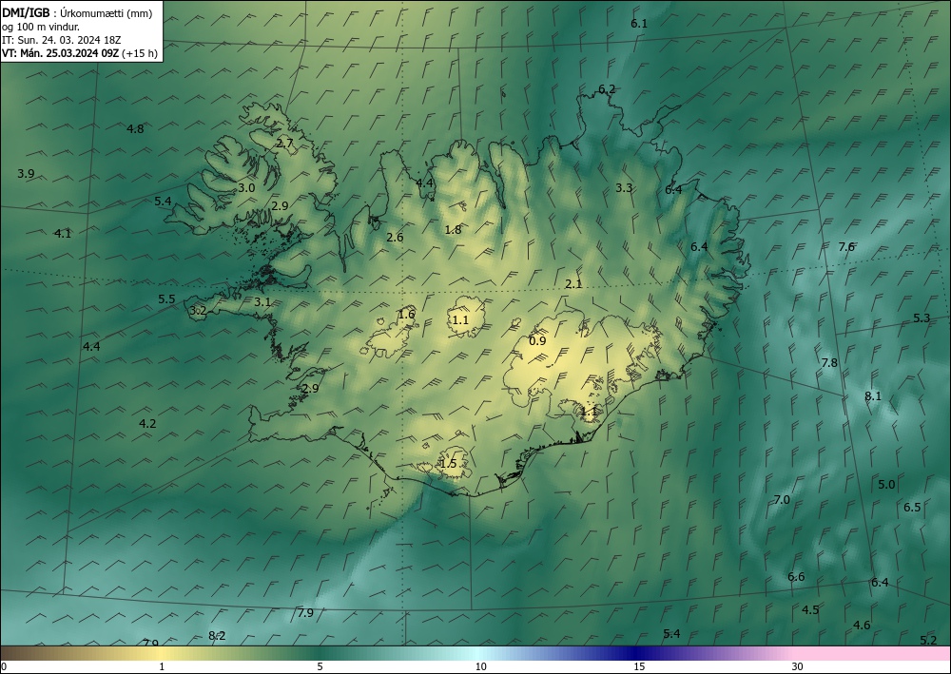Select the 7.8 value offshore

pyautogui.click(x=829, y=363)
